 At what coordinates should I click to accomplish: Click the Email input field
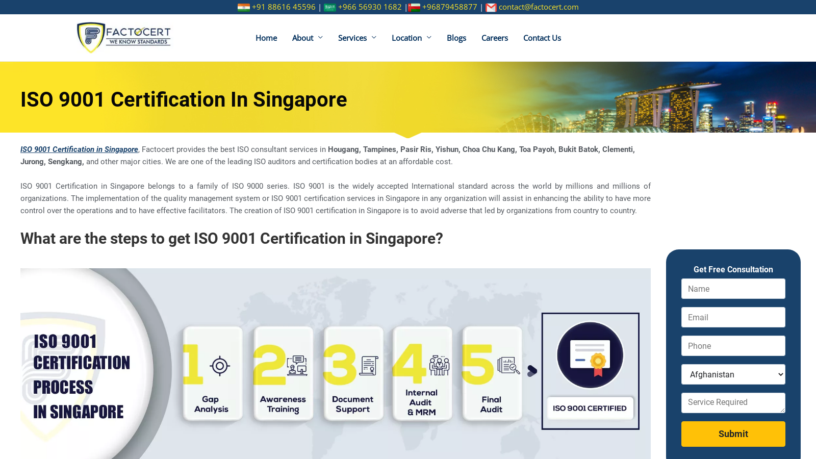click(x=733, y=317)
